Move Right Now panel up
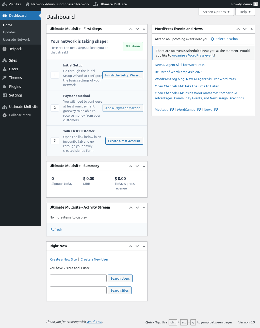Viewport: 260px width, 328px height. [131, 246]
